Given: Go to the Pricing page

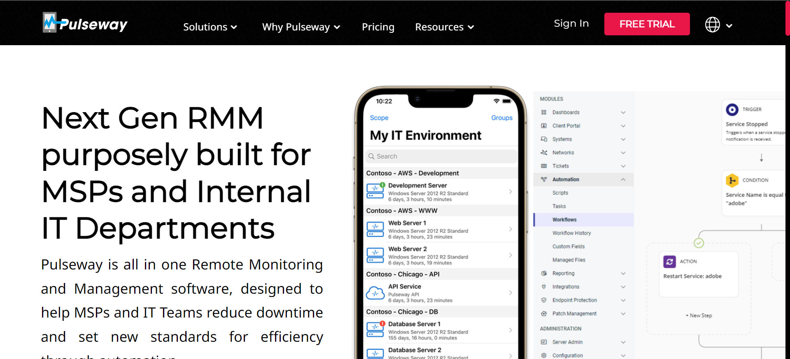Looking at the screenshot, I should coord(378,27).
